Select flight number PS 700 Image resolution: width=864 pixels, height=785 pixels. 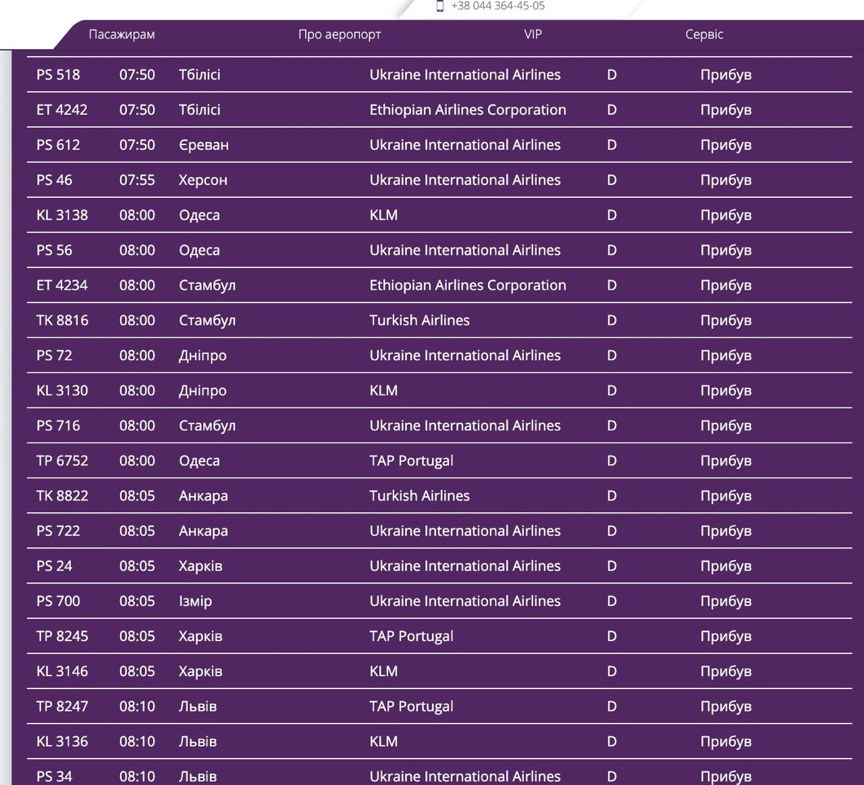pyautogui.click(x=58, y=602)
